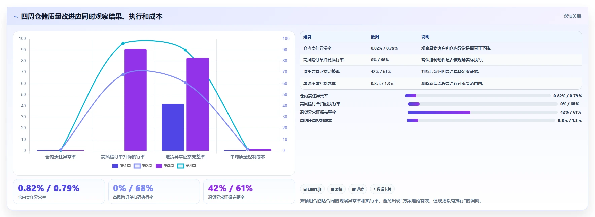Click the 42% / 61% table cell

pyautogui.click(x=381, y=72)
